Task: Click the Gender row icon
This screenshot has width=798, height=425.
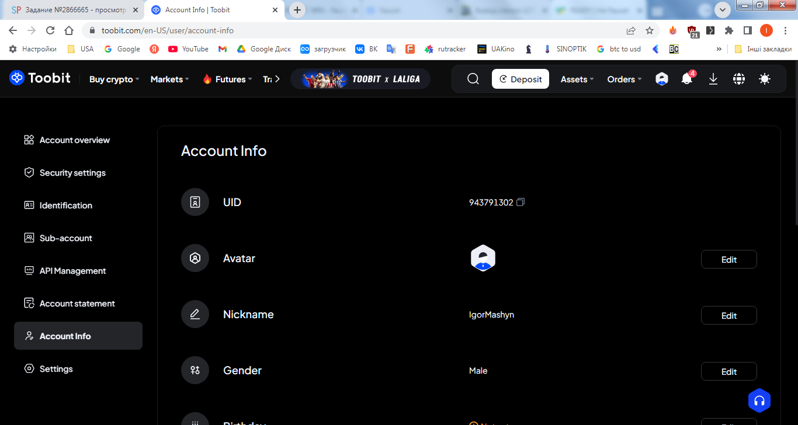Action: tap(195, 370)
